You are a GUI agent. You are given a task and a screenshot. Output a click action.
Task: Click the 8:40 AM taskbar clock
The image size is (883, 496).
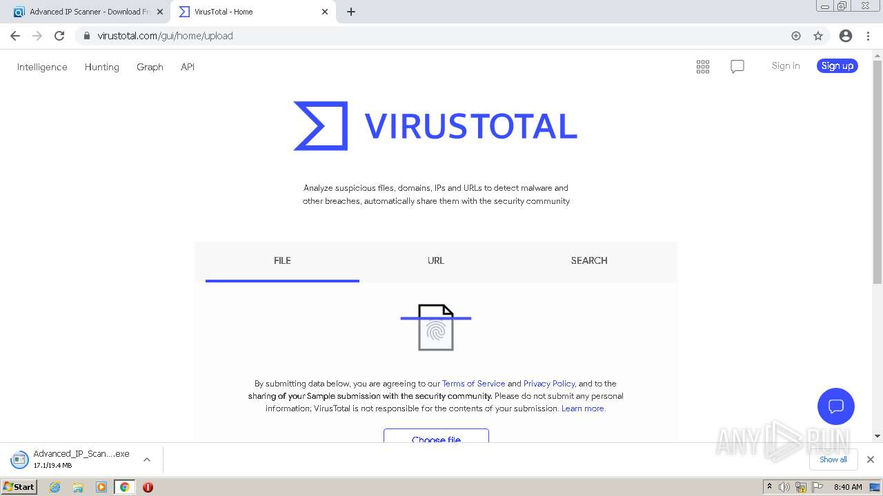pos(848,487)
